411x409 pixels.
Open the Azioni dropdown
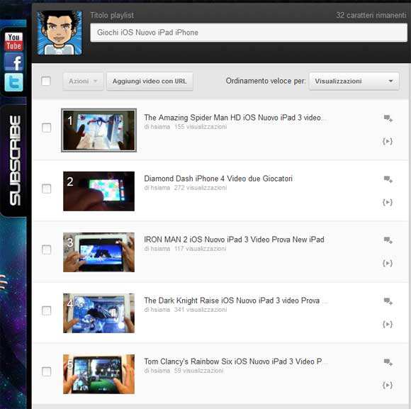83,82
